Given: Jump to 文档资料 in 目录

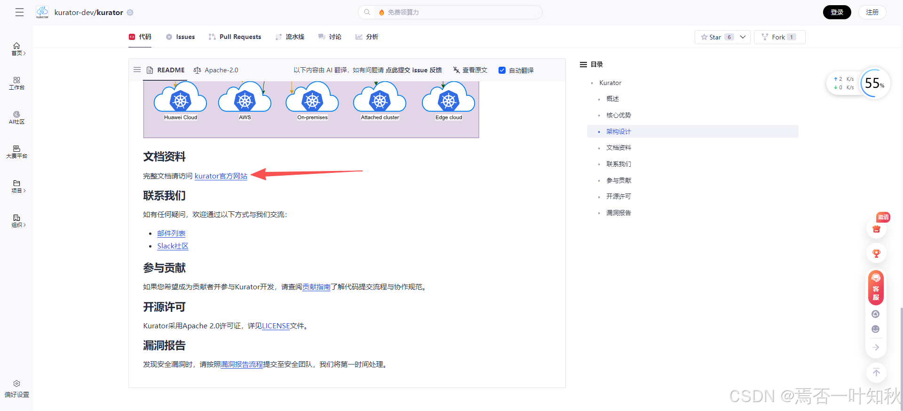Looking at the screenshot, I should pos(618,147).
